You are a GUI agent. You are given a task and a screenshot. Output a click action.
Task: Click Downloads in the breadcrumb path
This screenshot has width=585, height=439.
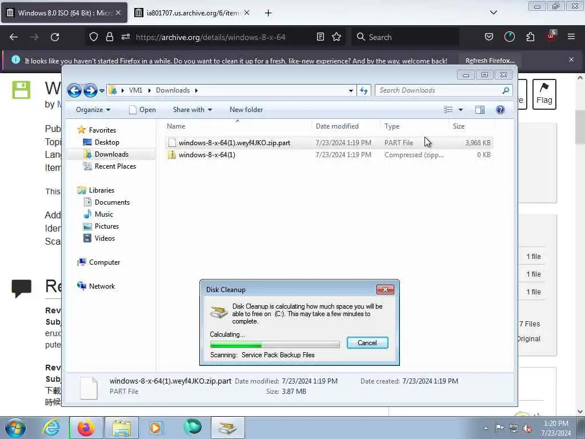pyautogui.click(x=173, y=90)
